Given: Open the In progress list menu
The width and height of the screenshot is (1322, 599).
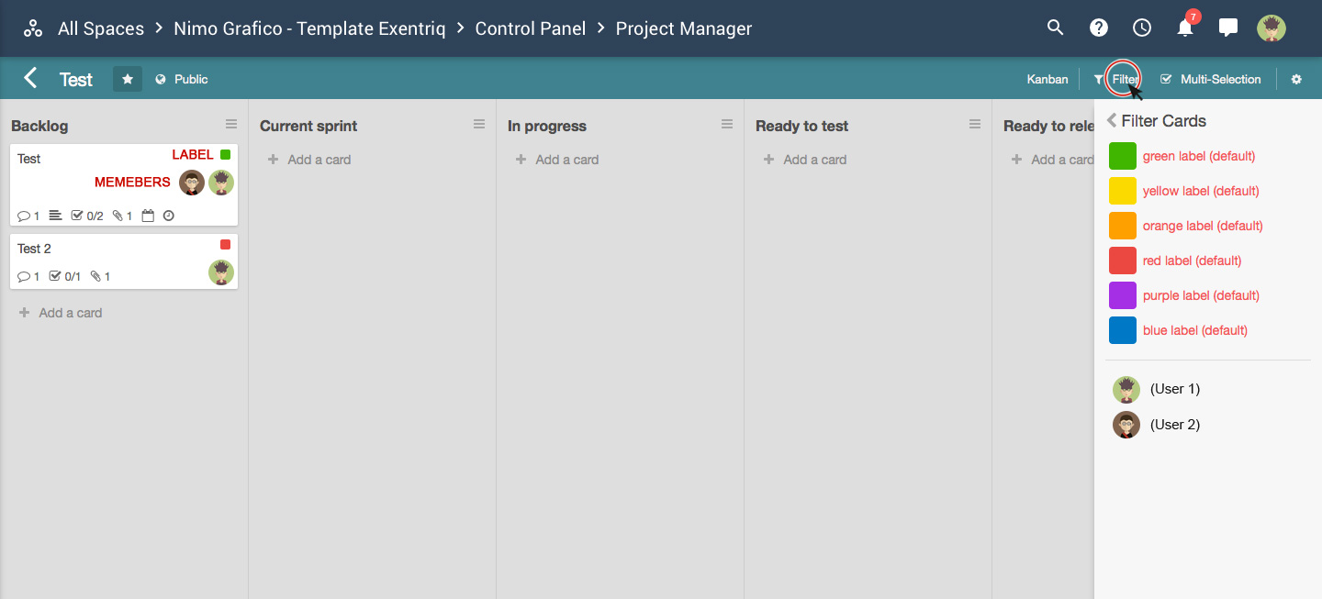Looking at the screenshot, I should [727, 124].
